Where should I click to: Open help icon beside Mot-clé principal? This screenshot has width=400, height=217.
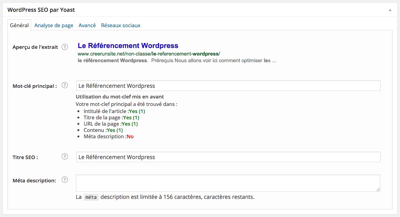[x=65, y=85]
